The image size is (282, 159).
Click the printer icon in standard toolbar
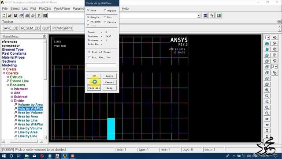(x=27, y=15)
